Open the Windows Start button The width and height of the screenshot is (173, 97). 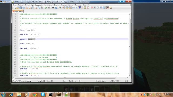click(3, 95)
